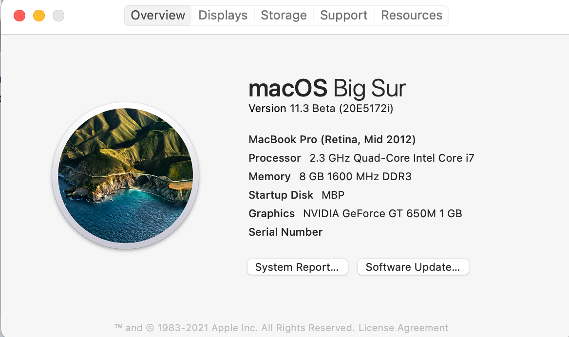
Task: Click the MacBook Pro model name text
Action: 332,140
